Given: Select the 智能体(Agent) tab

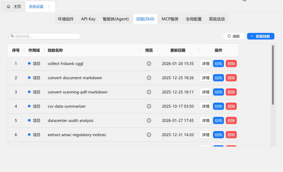Looking at the screenshot, I should coord(116,19).
